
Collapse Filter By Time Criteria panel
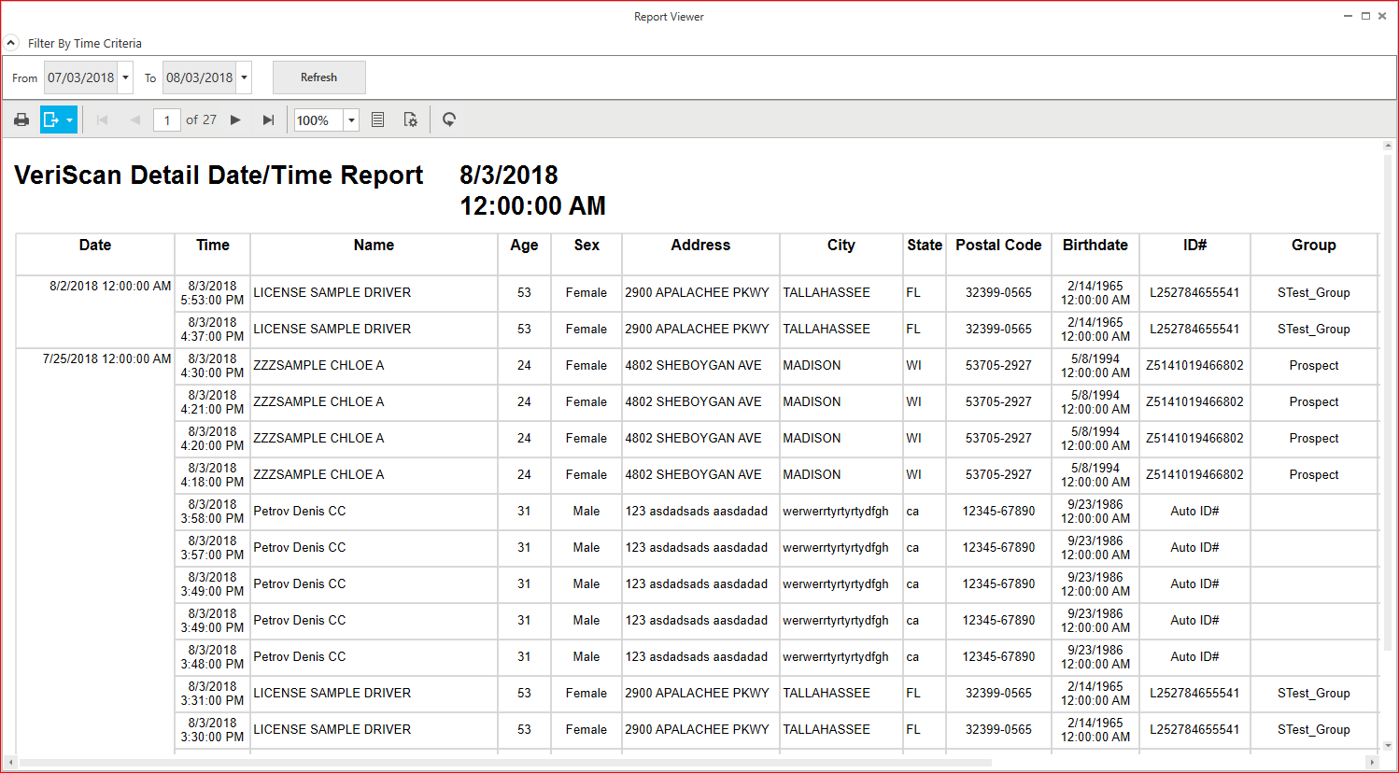coord(11,43)
